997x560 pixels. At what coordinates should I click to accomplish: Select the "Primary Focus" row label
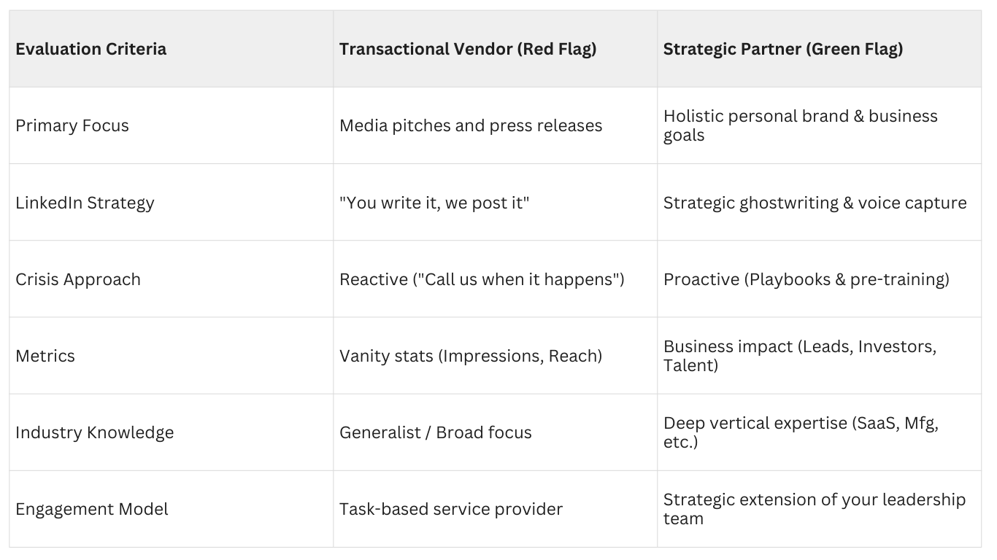tap(72, 125)
